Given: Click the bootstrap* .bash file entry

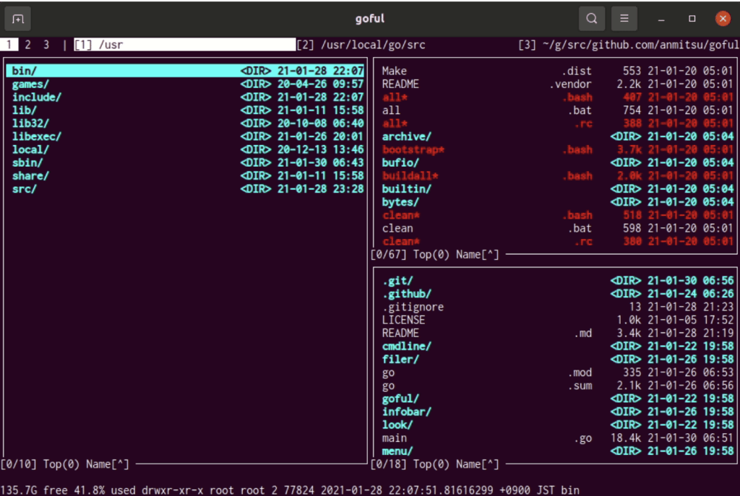Looking at the screenshot, I should point(557,149).
